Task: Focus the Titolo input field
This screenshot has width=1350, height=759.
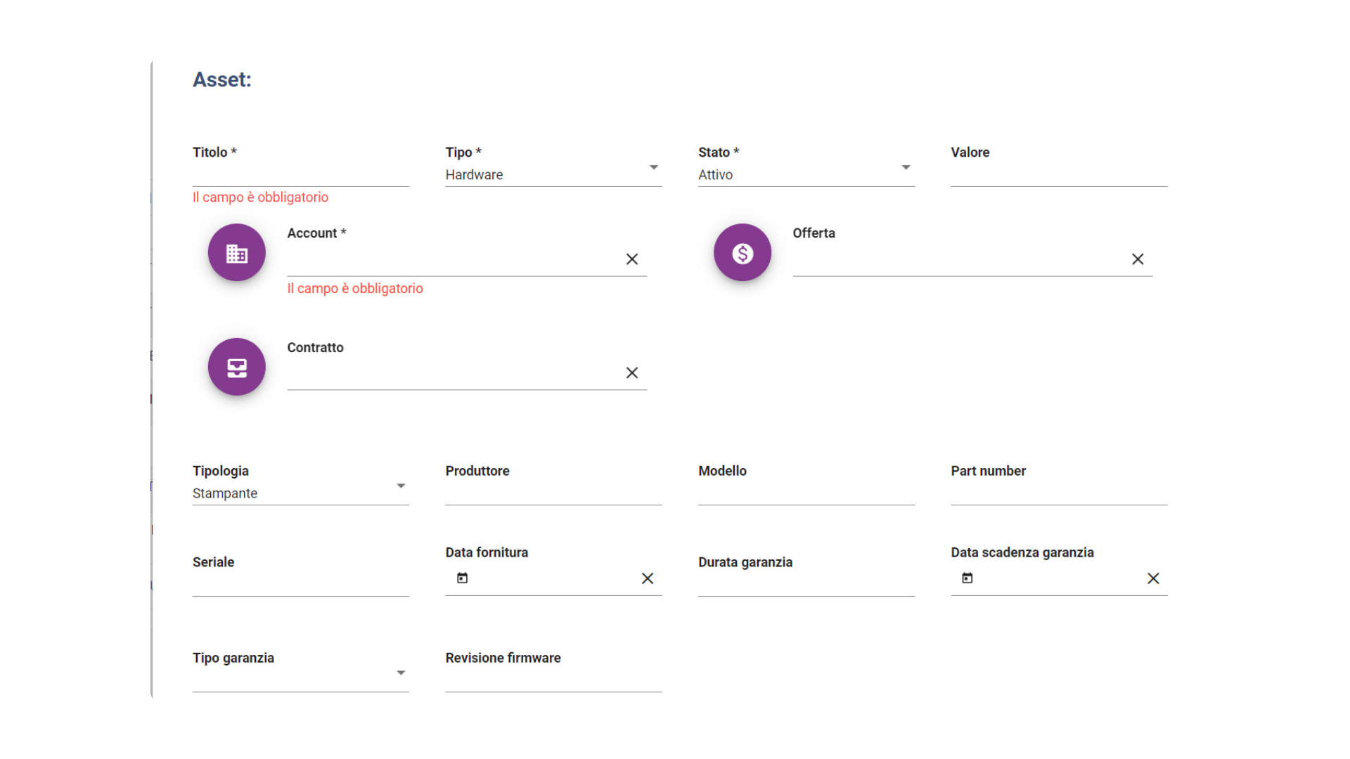Action: tap(300, 174)
